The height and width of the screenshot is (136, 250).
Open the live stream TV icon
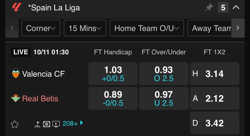click(x=56, y=124)
